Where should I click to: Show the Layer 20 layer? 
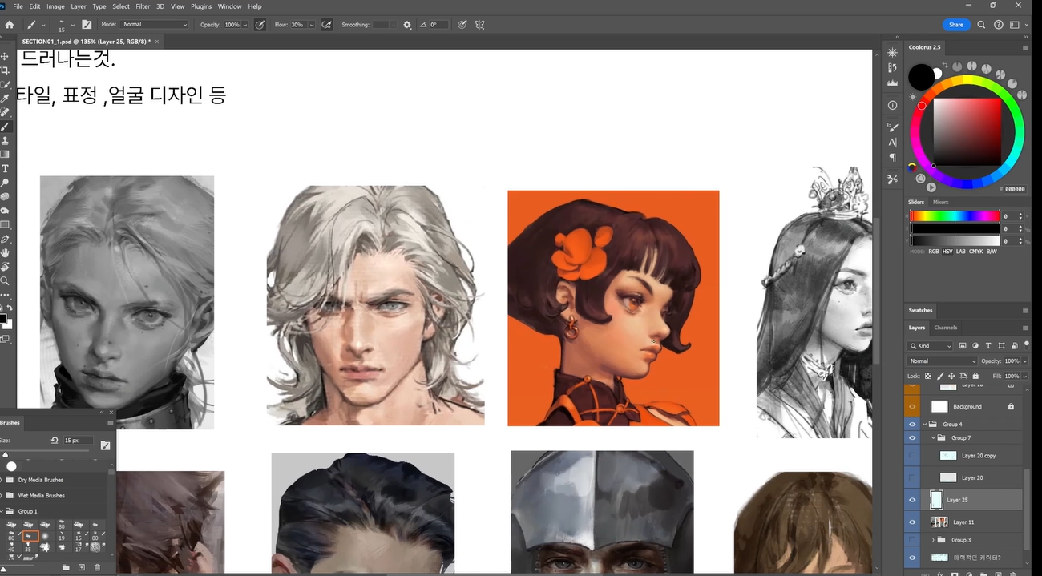coord(912,477)
